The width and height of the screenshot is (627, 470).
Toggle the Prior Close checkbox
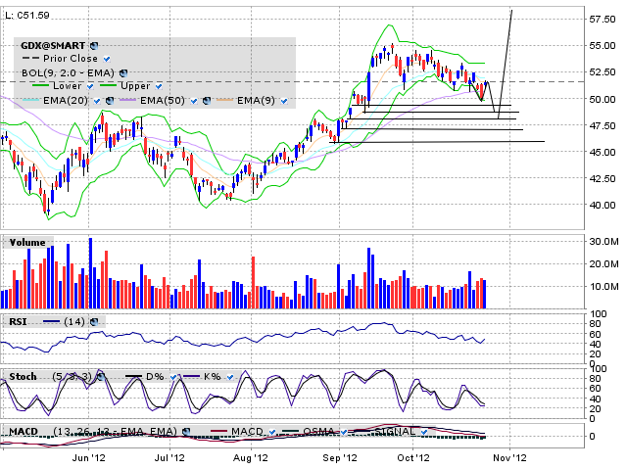click(x=107, y=59)
